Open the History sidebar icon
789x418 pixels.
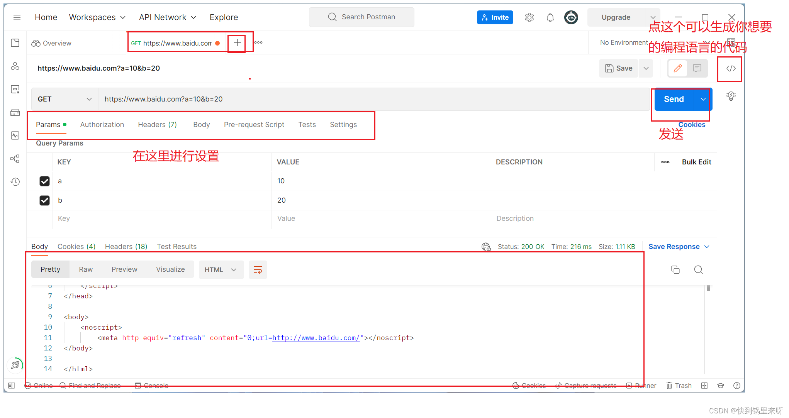point(15,182)
